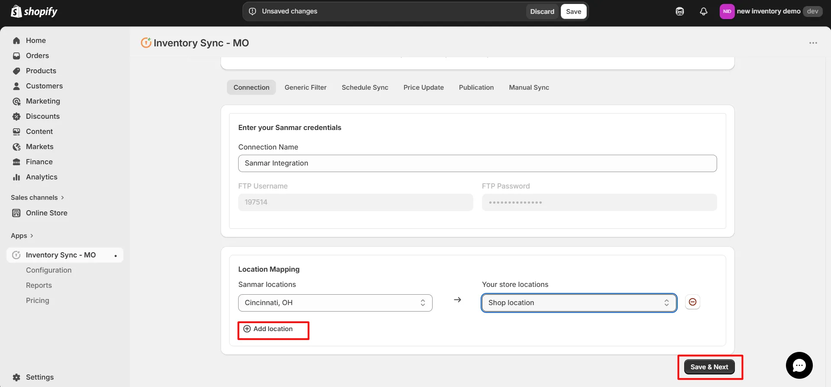Click the Inventory Sync - MO sidebar app icon
The width and height of the screenshot is (831, 387).
[x=16, y=255]
